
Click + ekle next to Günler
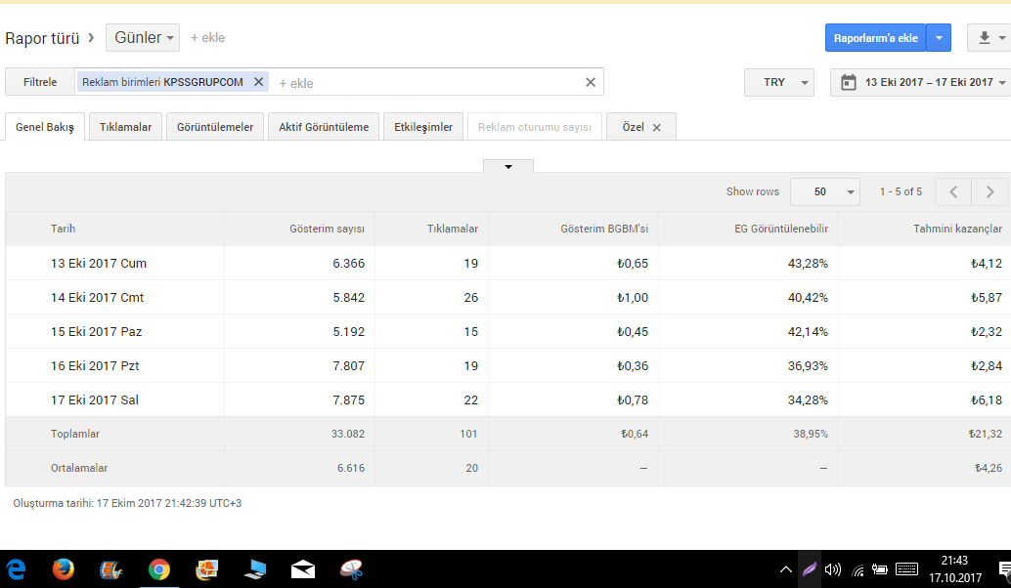(207, 37)
